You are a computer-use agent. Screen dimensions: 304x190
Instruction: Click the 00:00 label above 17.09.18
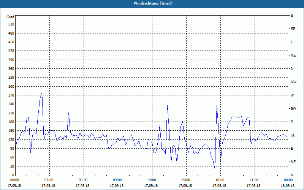14,180
